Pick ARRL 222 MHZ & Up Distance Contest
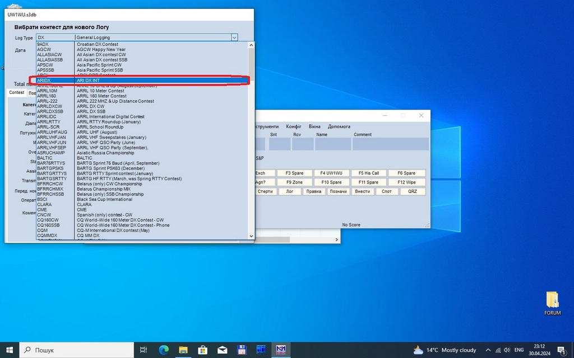 click(x=142, y=101)
